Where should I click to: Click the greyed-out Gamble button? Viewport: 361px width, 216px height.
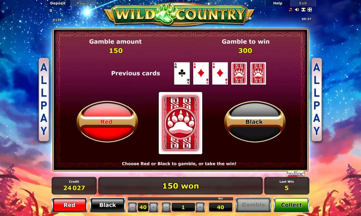[253, 205]
